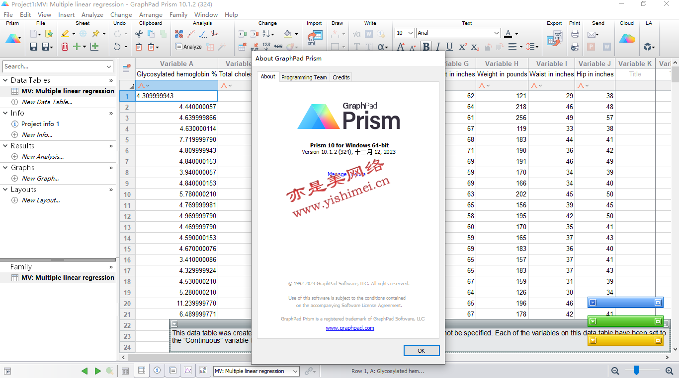The width and height of the screenshot is (679, 378).
Task: Toggle Italic text formatting
Action: pyautogui.click(x=438, y=47)
